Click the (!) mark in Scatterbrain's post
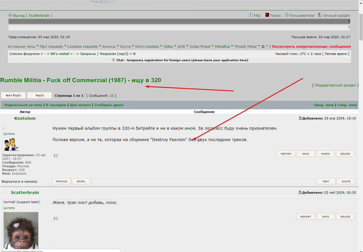363x252 pixels. 56,218
